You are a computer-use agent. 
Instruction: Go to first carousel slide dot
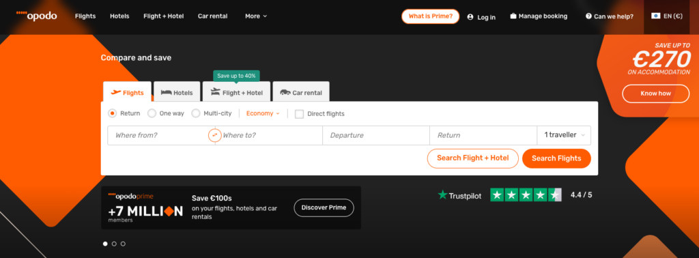tap(105, 244)
